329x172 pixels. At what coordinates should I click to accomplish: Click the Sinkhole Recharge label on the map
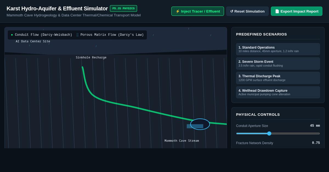[91, 58]
